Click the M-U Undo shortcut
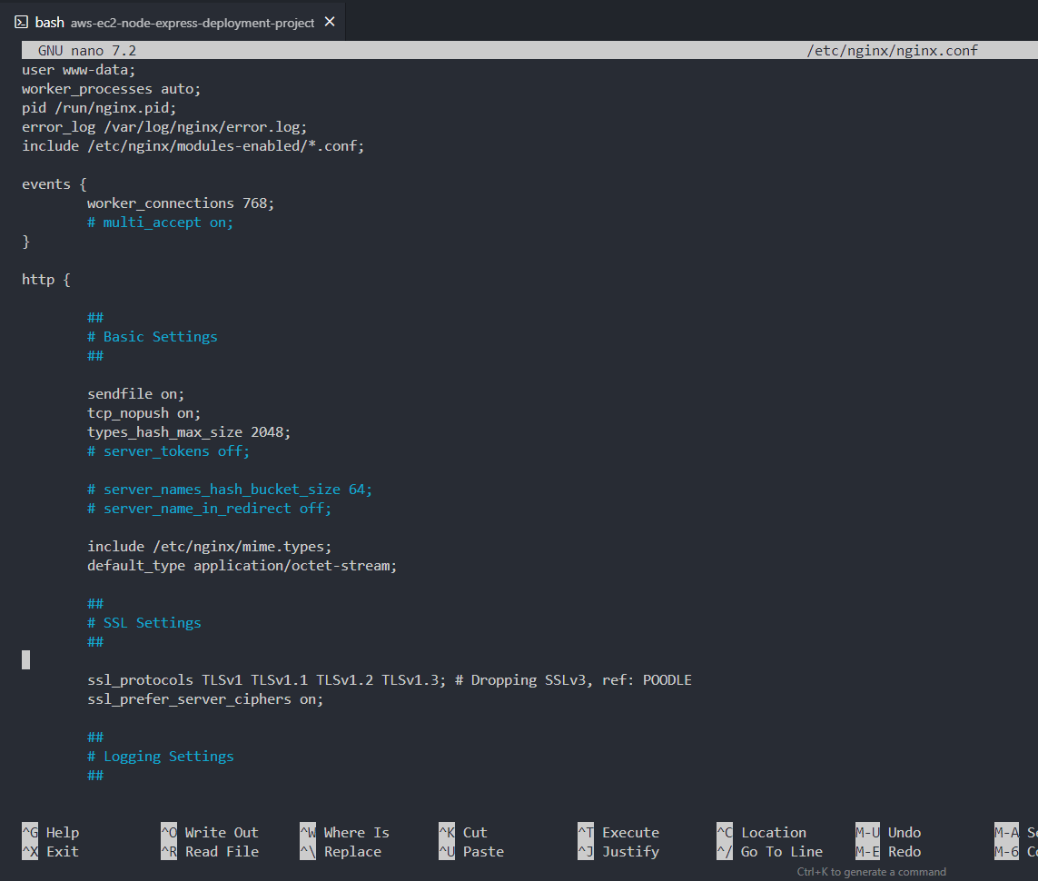Image resolution: width=1038 pixels, height=881 pixels. (888, 833)
